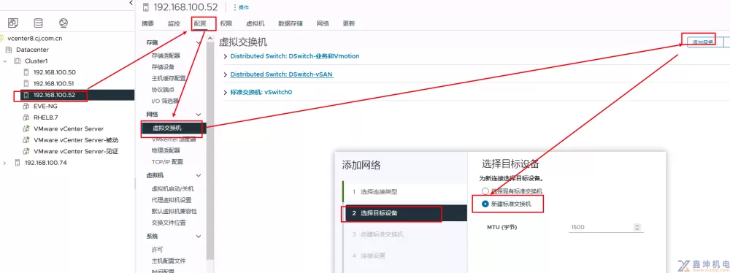
Task: Click icon beside VMware vCenter Server-见证
Action: pyautogui.click(x=26, y=151)
